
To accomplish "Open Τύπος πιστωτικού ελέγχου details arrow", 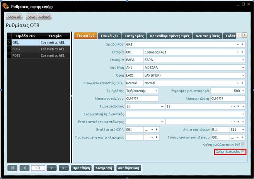I will point(242,137).
